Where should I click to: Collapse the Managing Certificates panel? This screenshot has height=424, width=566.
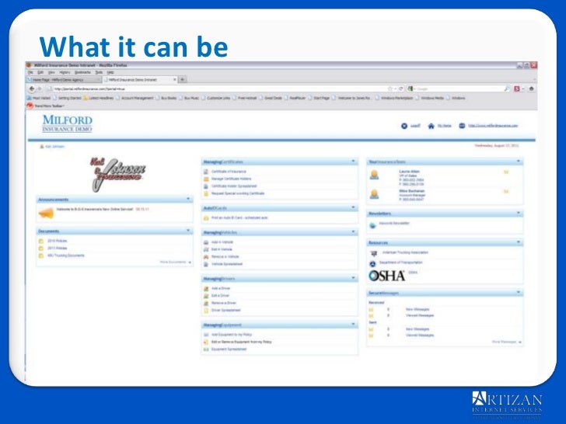pos(354,162)
